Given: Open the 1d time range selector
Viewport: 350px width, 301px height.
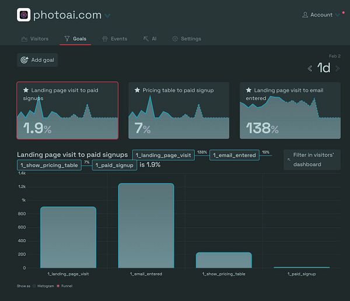Looking at the screenshot, I should tap(324, 68).
